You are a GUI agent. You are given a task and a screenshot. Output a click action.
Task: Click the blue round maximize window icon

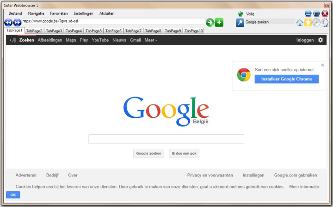(316, 13)
